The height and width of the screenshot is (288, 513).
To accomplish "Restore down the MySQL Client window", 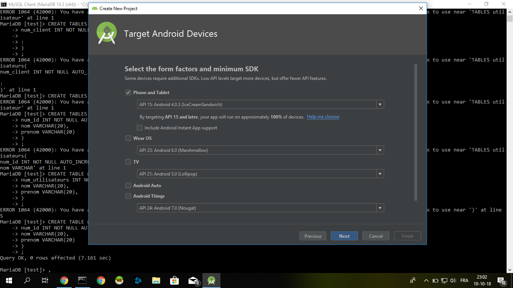I will click(x=486, y=4).
